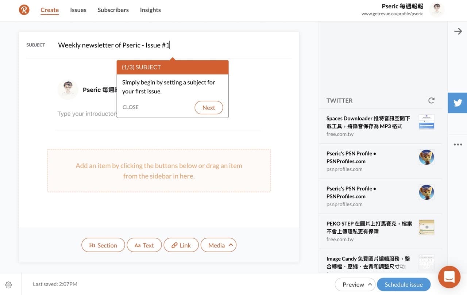
Task: Select the Twitter source icon
Action: coord(458,103)
